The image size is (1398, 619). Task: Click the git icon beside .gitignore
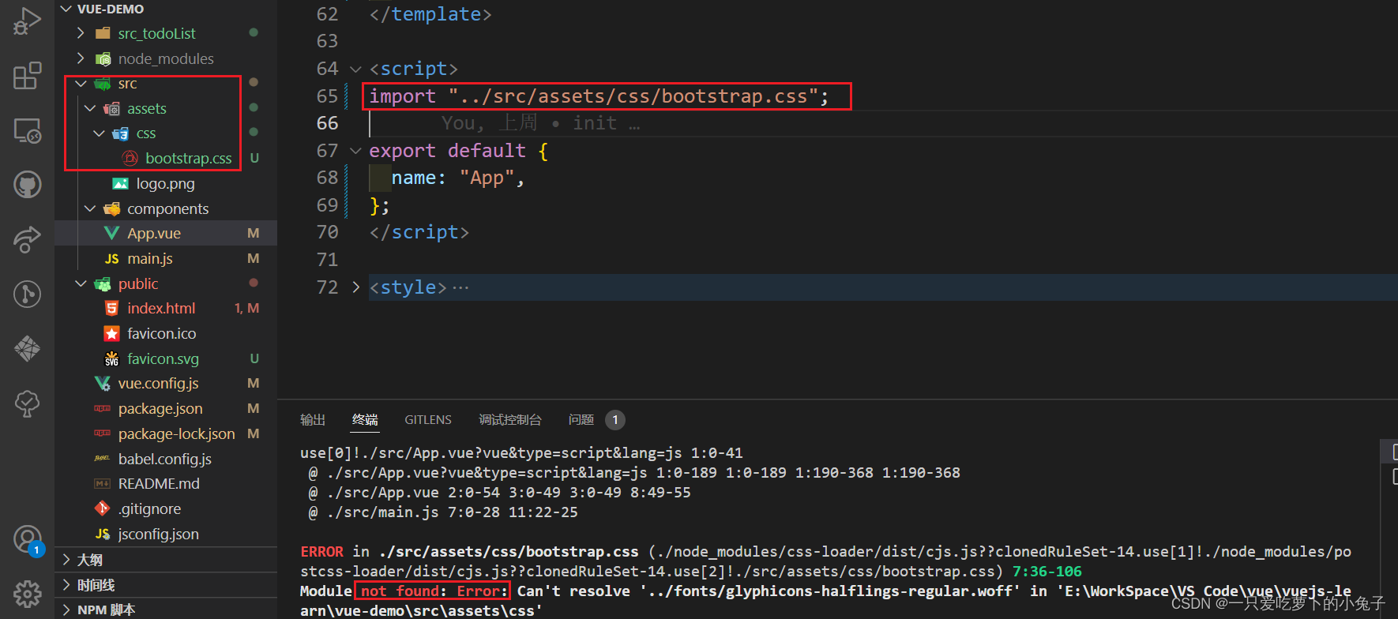point(103,508)
